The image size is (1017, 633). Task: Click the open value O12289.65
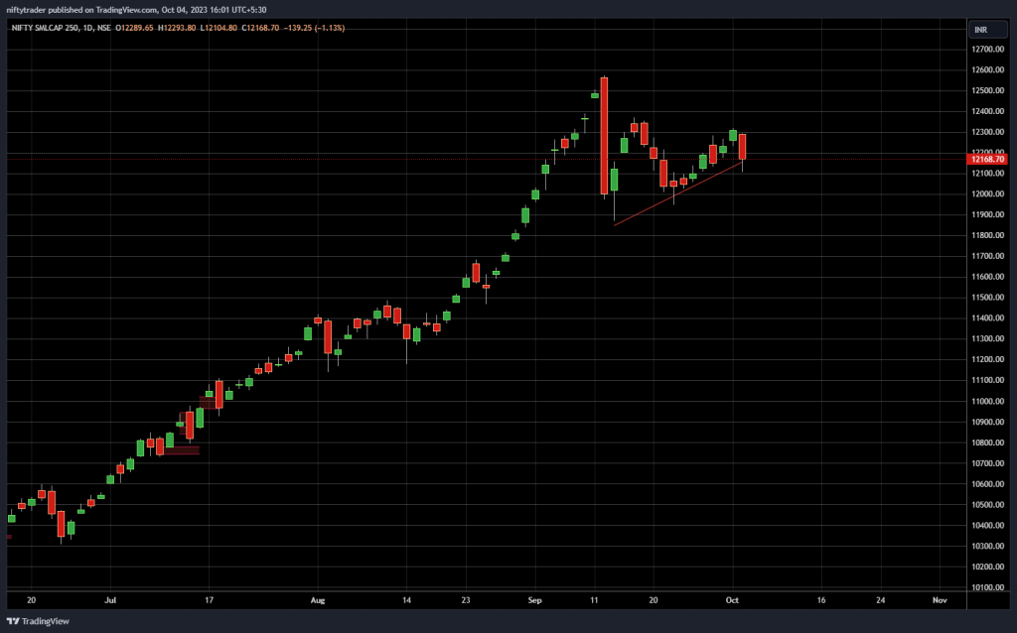coord(134,28)
